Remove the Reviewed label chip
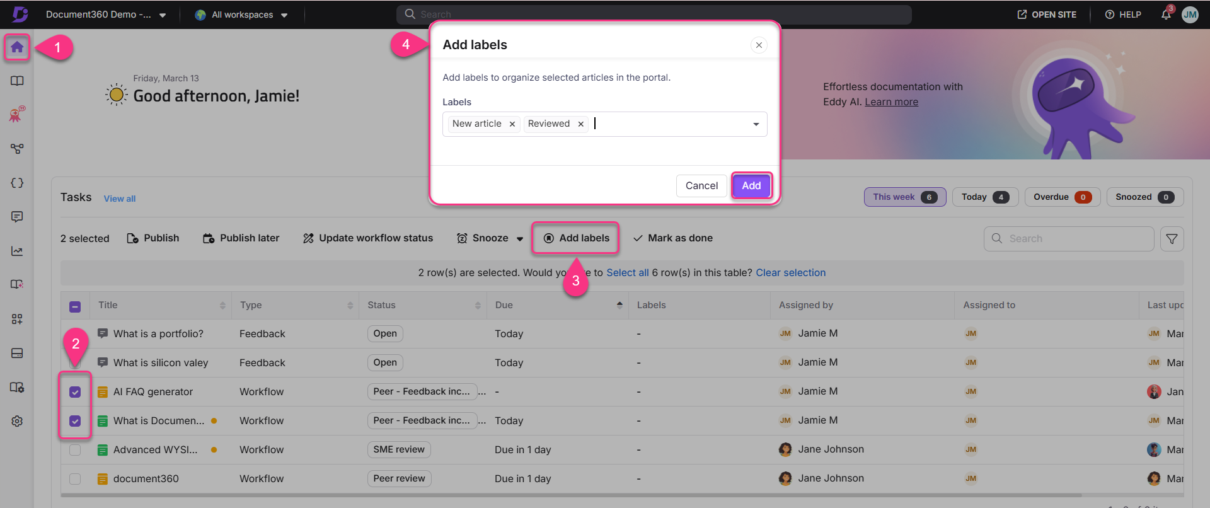Screen dimensions: 1210x508 click(580, 124)
